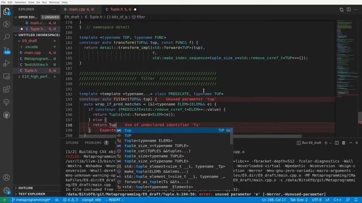This screenshot has width=362, height=203.
Task: Click the metaprogramming9* branch in status bar
Action: (x=31, y=200)
